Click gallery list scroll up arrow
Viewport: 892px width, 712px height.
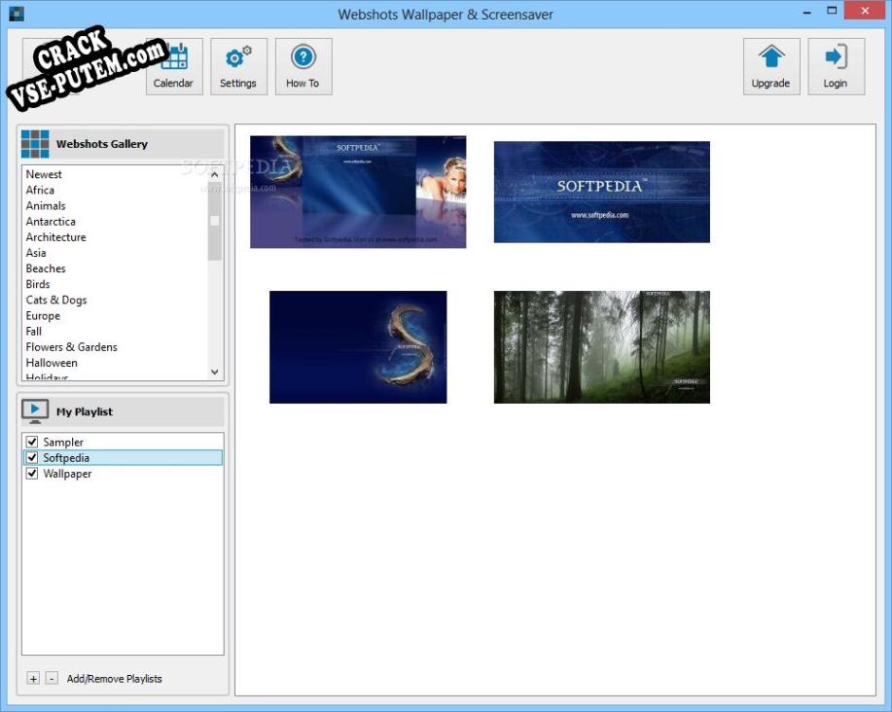tap(214, 174)
